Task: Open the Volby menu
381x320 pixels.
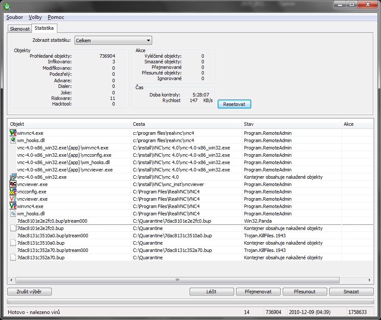Action: click(35, 17)
